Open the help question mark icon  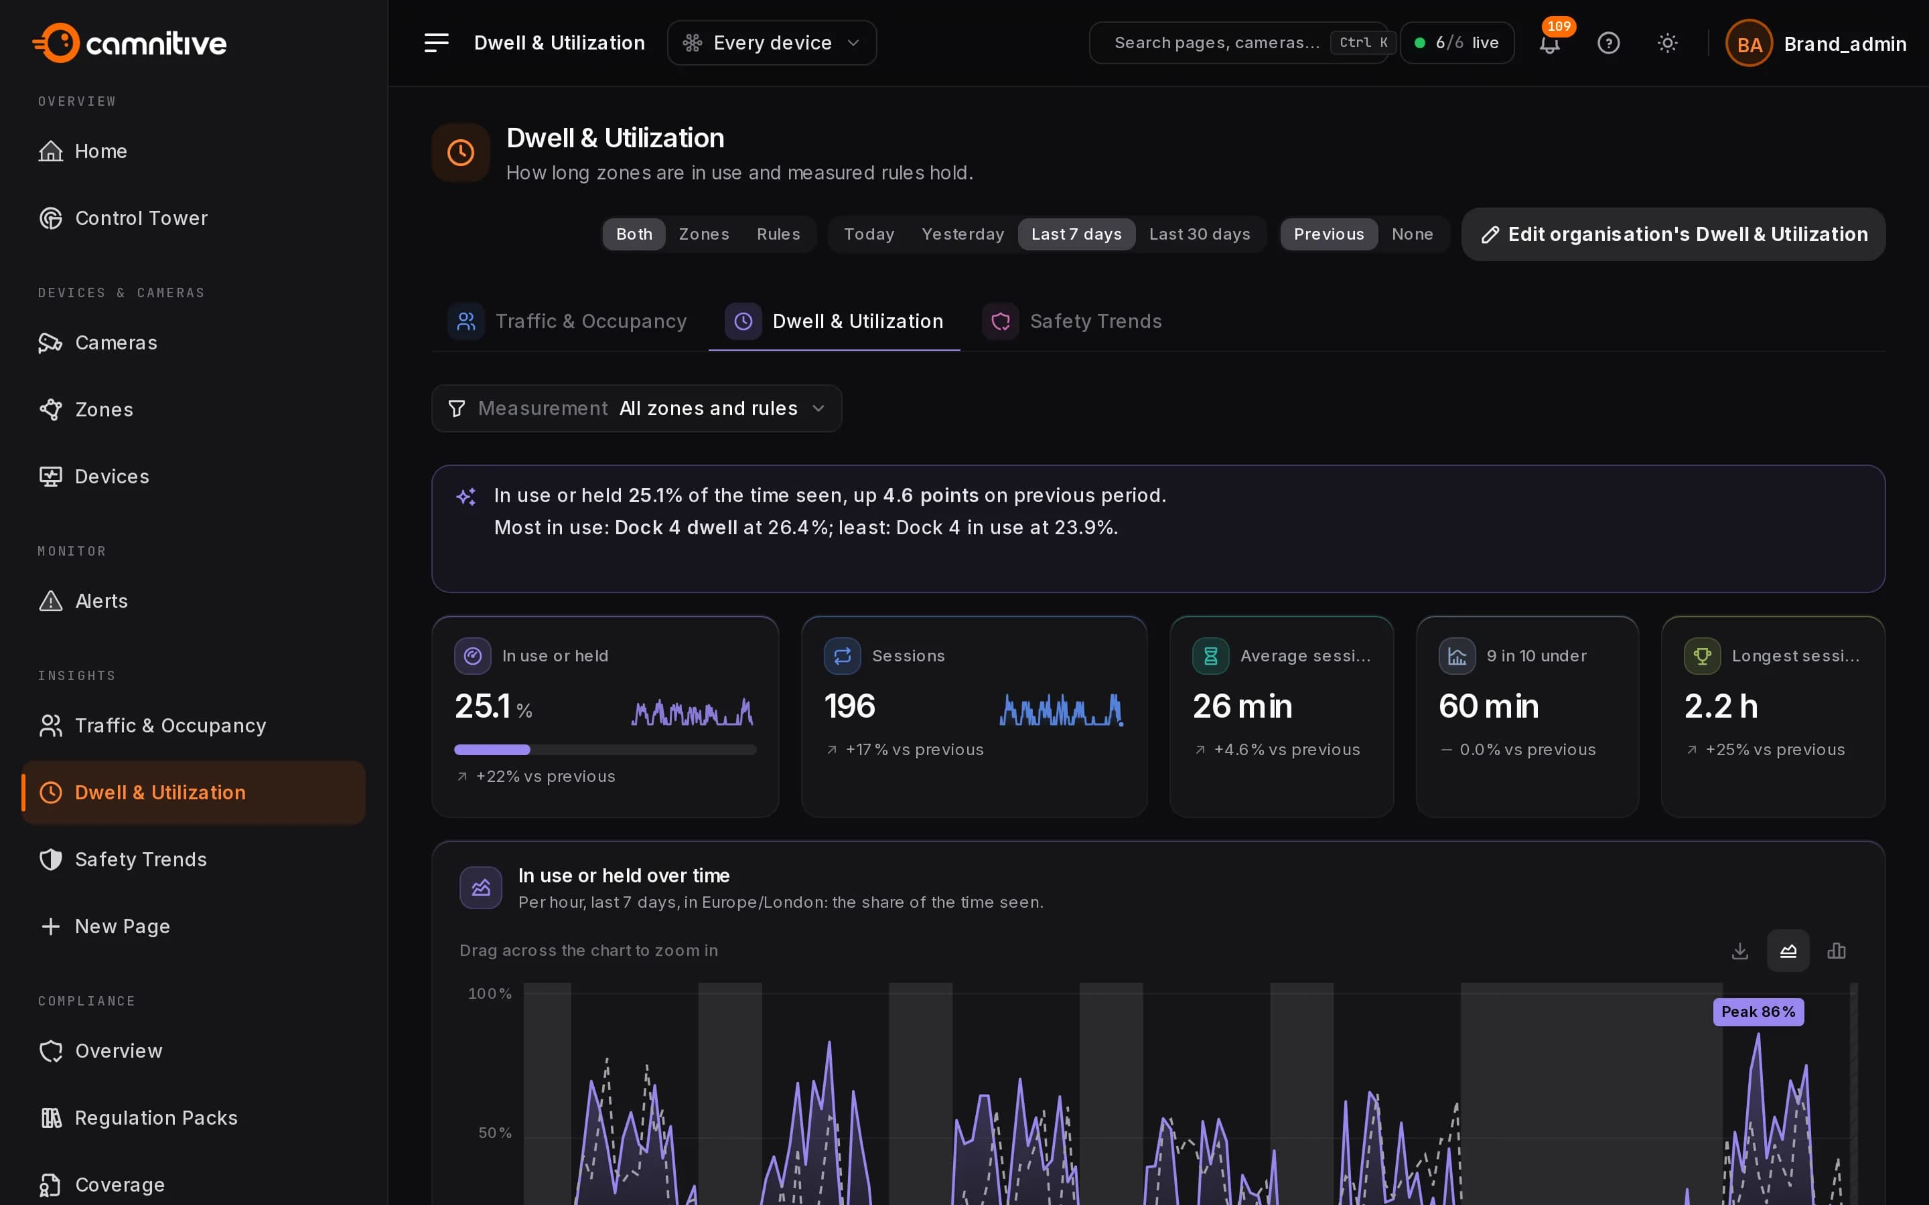(x=1609, y=43)
